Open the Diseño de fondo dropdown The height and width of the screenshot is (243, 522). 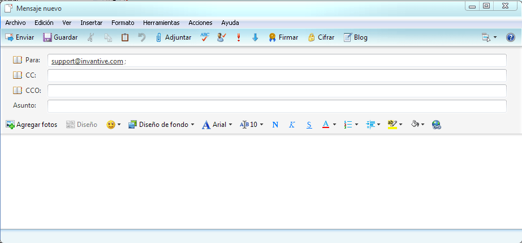pyautogui.click(x=161, y=125)
